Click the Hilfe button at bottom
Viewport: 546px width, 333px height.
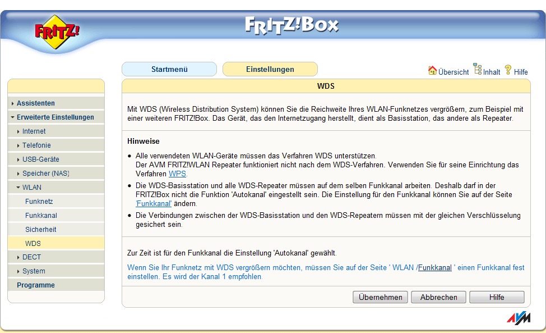(497, 297)
